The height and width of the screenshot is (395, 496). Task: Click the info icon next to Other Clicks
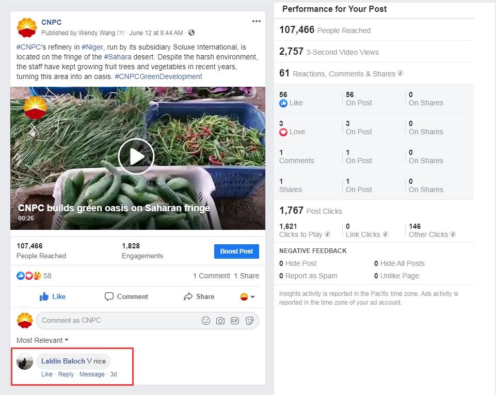(x=453, y=234)
